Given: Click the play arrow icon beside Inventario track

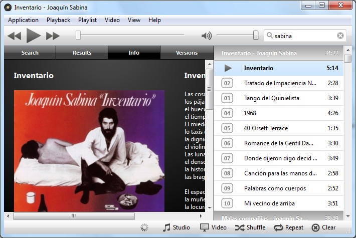Looking at the screenshot, I should [228, 68].
